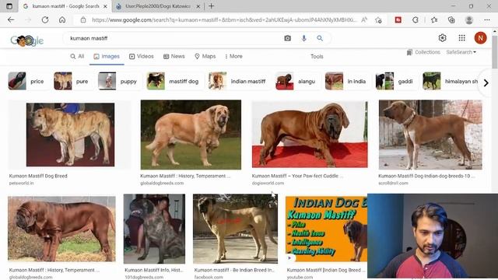The image size is (498, 280).
Task: Expand the More search options menu
Action: (x=233, y=56)
